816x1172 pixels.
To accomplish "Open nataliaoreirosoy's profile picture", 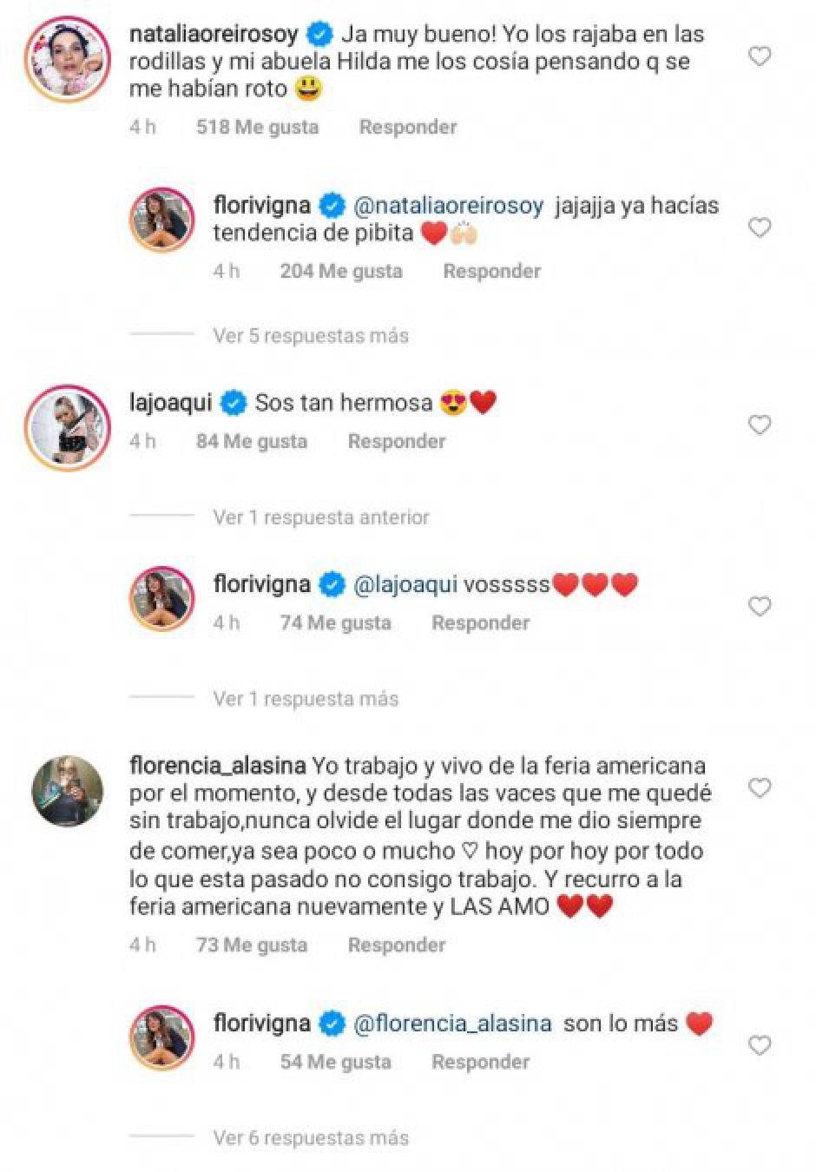I will (63, 58).
